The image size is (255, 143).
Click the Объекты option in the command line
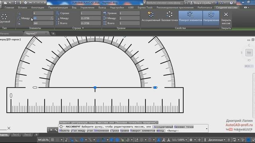(x=64, y=131)
